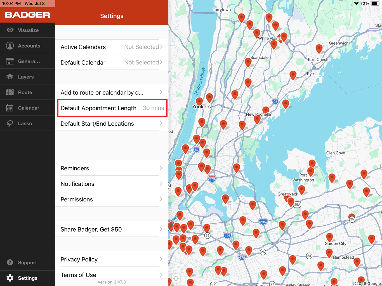Open the Privacy Policy link
Screen dimensions: 382x286
[112, 259]
